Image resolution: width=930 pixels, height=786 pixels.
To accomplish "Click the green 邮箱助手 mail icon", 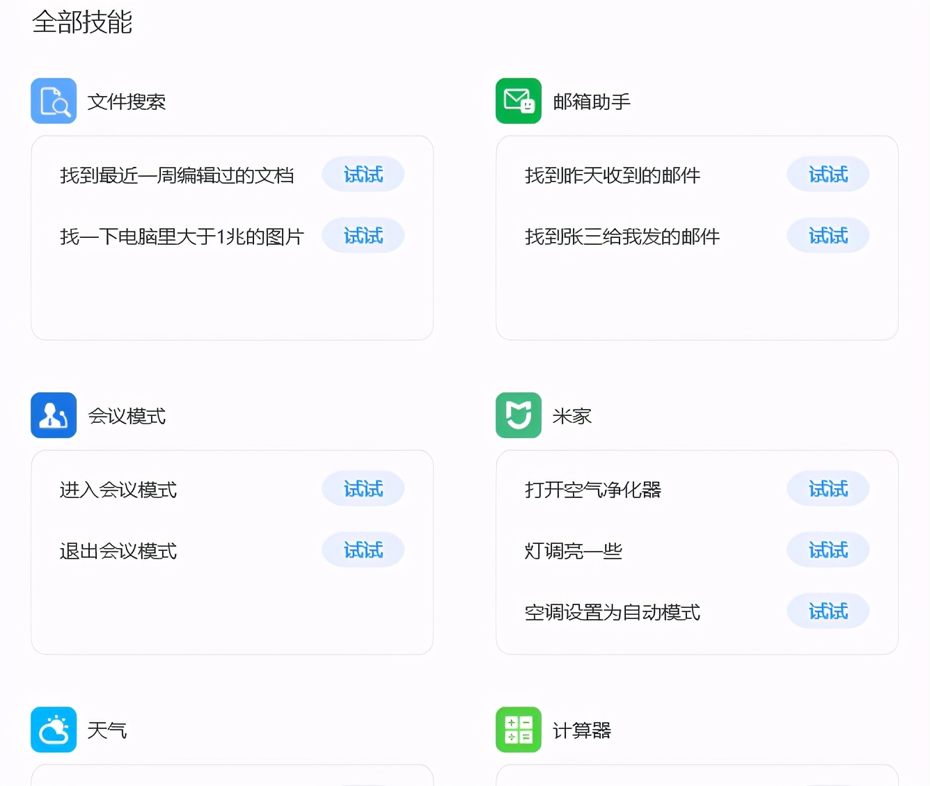I will (518, 101).
